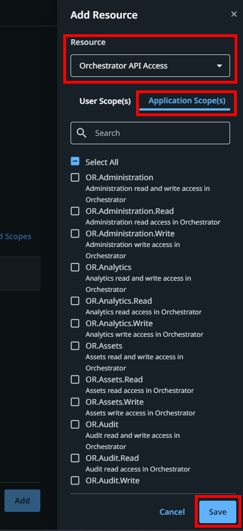Screen dimensions: 243x531
Task: Check the OR.Analytics scope
Action: [75, 268]
